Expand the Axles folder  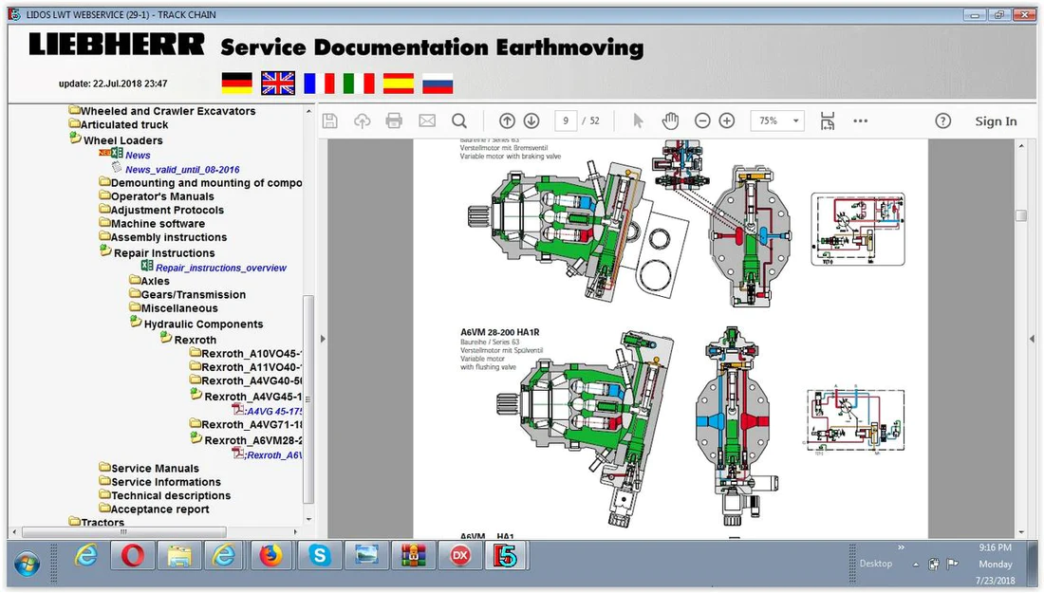[155, 281]
